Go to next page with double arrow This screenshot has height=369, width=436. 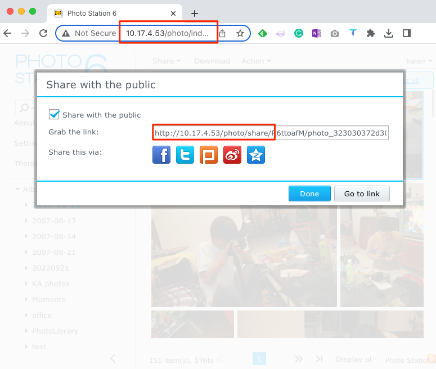click(x=299, y=359)
